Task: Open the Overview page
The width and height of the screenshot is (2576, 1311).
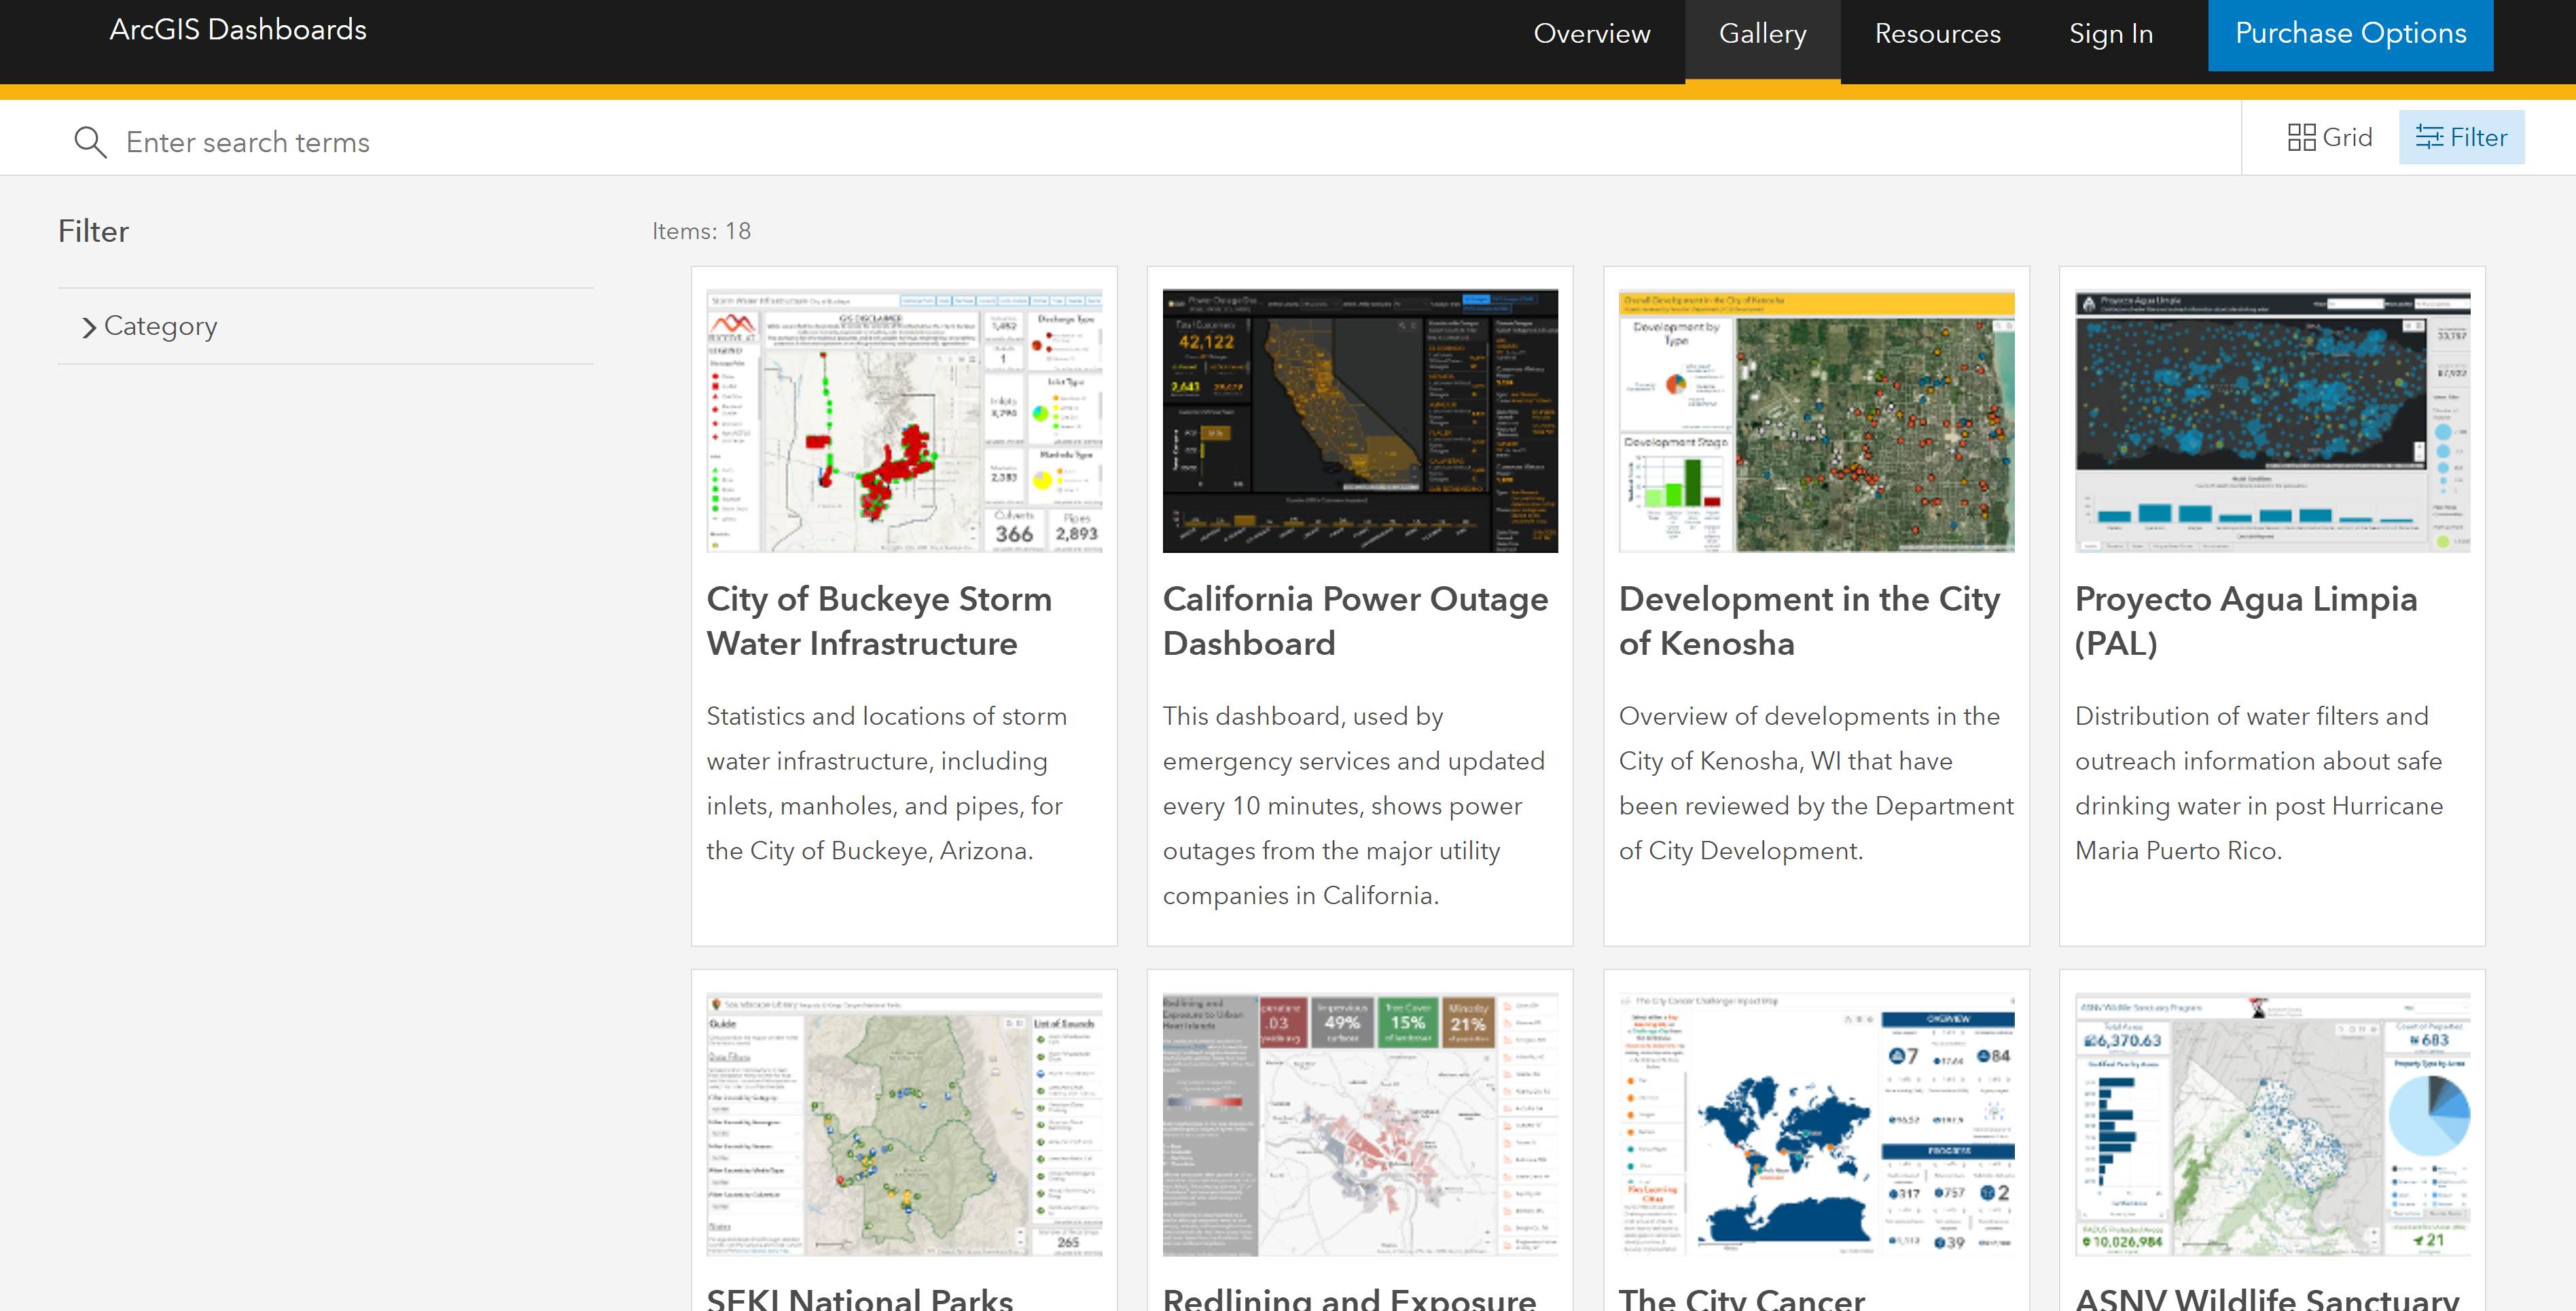Action: pos(1591,33)
